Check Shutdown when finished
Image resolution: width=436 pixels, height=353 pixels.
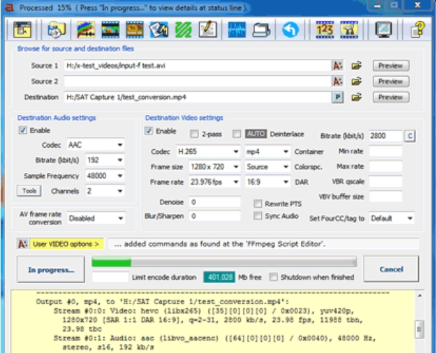point(274,277)
